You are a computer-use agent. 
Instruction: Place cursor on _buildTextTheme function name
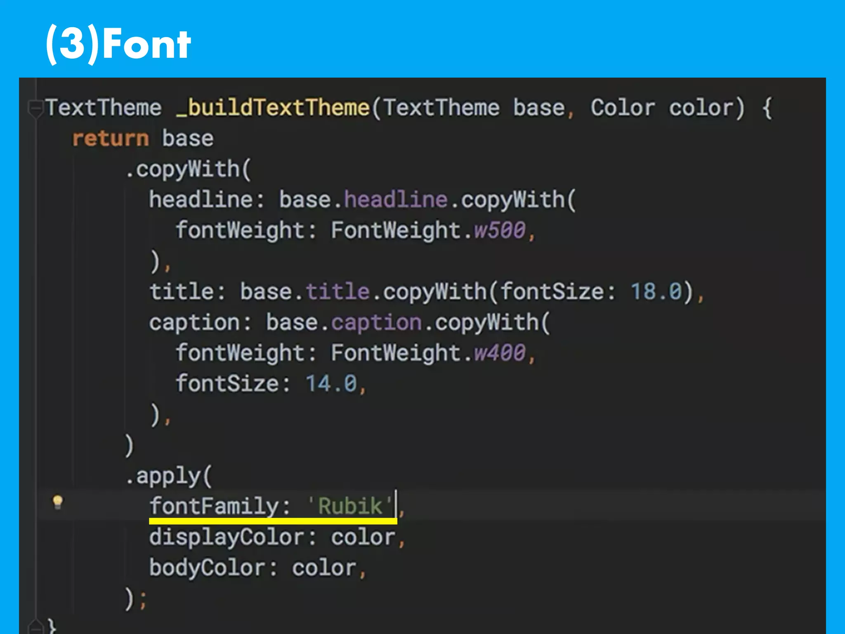coord(273,108)
